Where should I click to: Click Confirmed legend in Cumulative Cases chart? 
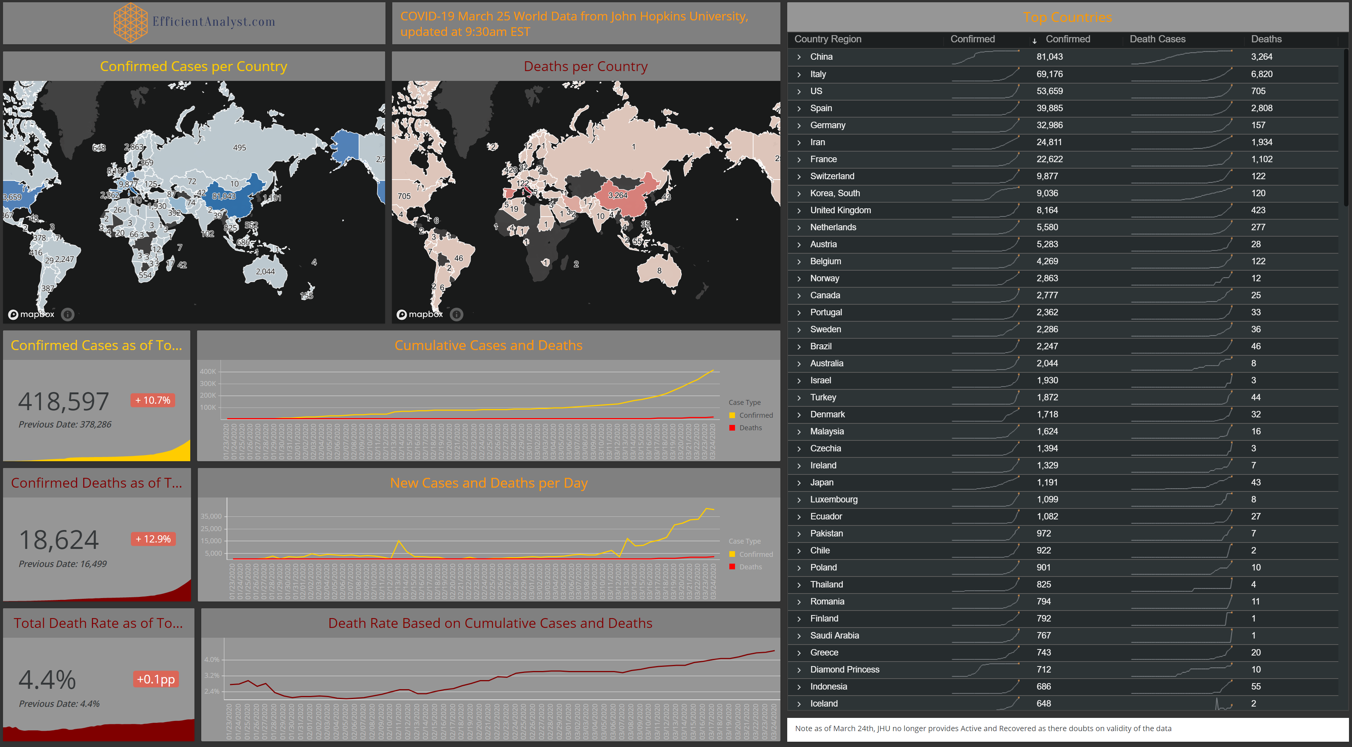755,415
